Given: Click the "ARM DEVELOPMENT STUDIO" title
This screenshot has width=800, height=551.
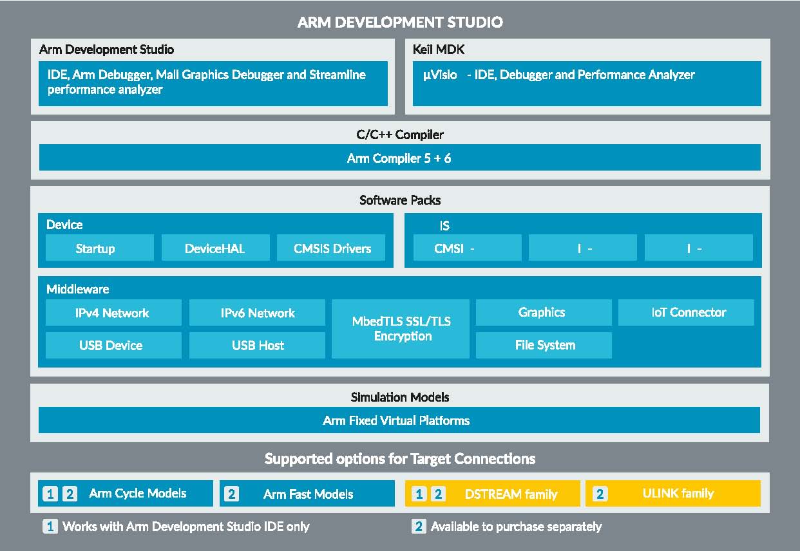Looking at the screenshot, I should [x=400, y=23].
